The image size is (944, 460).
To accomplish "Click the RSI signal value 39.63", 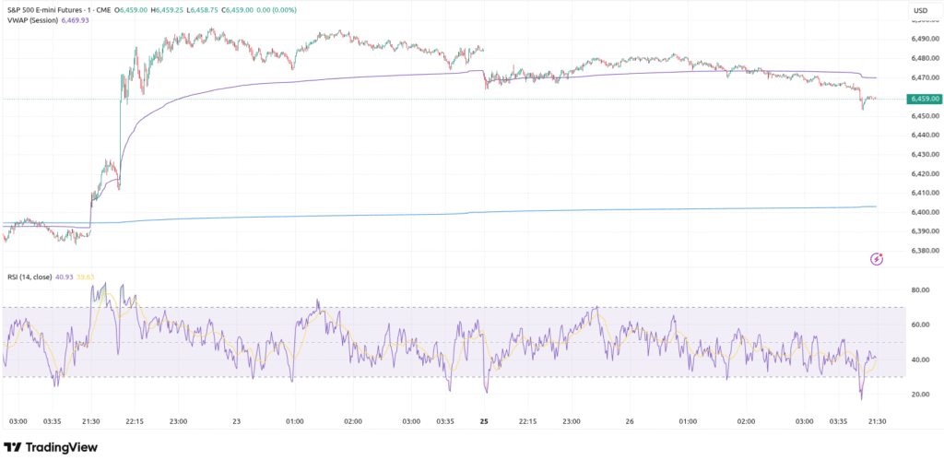I will coord(84,277).
